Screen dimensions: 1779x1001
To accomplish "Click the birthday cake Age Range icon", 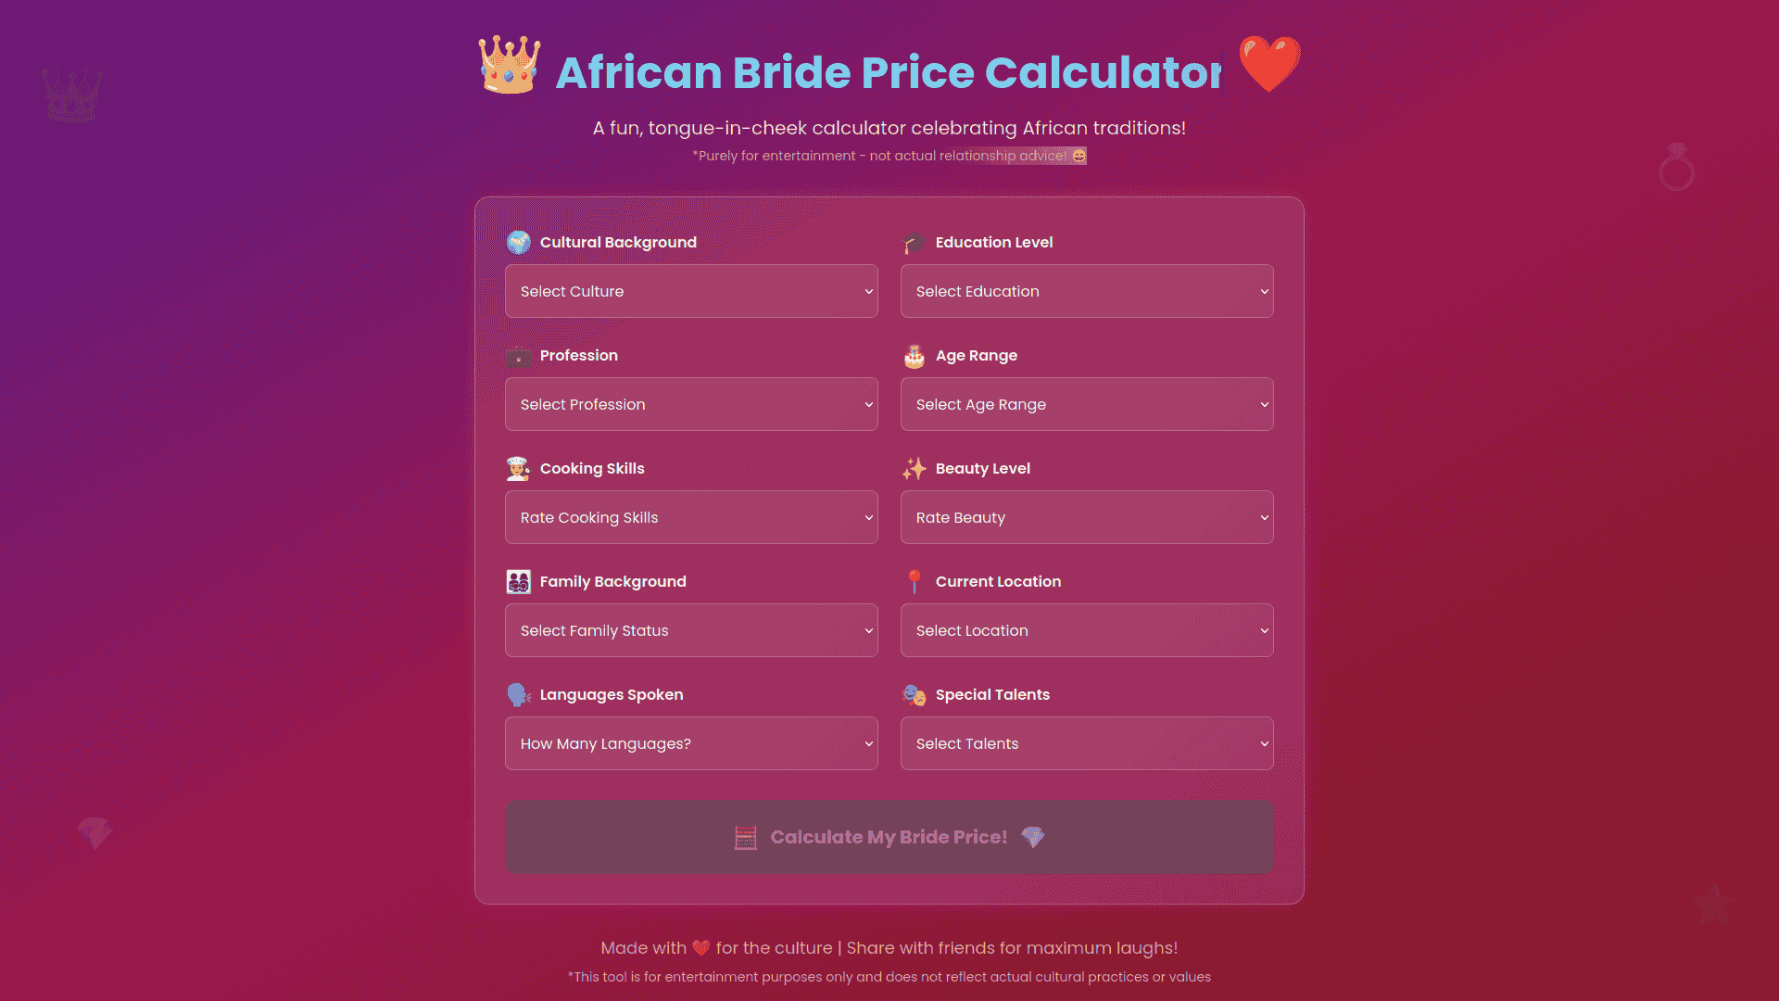I will pos(915,356).
